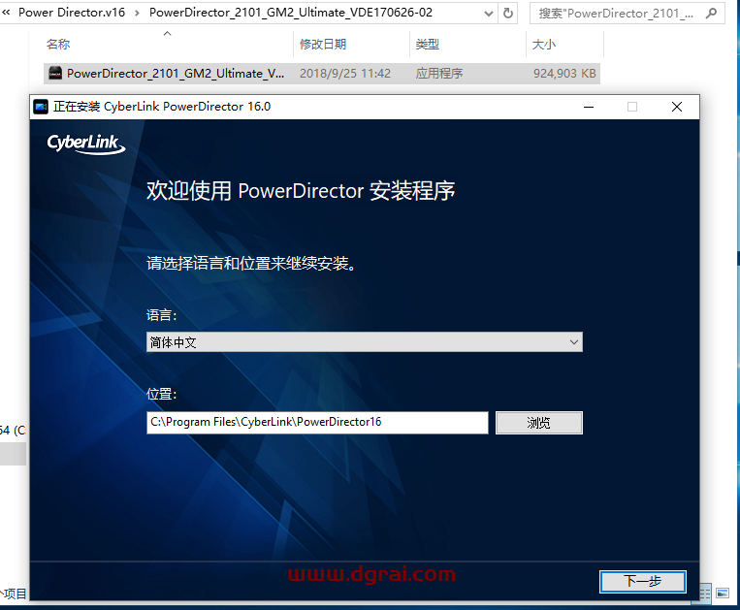Click the PowerDirector_2101_GM2_Ultimate_VDE170626-02 breadcrumb
Screen dimensions: 740x610
291,13
